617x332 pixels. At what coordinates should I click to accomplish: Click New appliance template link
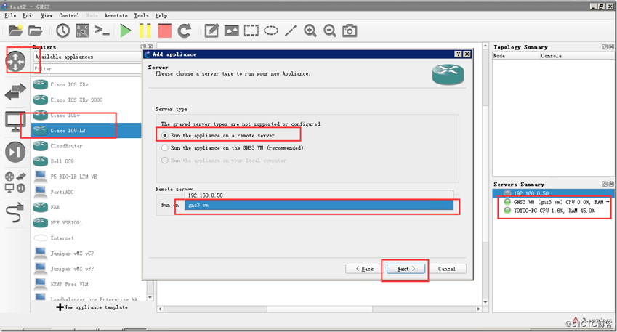click(x=92, y=307)
